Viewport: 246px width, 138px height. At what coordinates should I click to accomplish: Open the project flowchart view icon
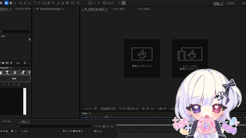coord(30,39)
